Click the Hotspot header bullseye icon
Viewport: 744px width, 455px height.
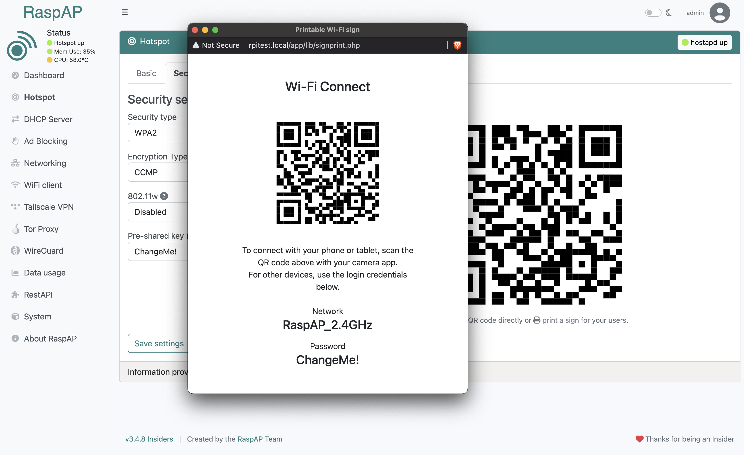tap(132, 41)
